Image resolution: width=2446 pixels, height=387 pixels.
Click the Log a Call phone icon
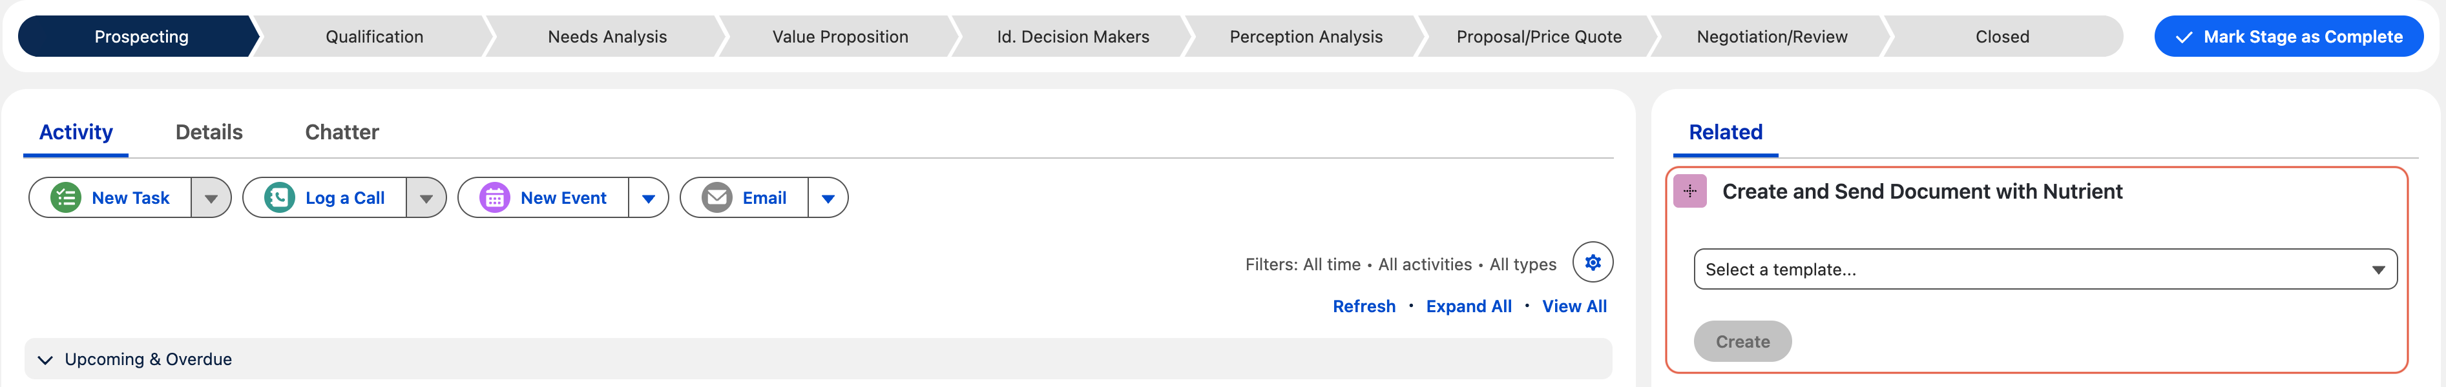point(279,197)
